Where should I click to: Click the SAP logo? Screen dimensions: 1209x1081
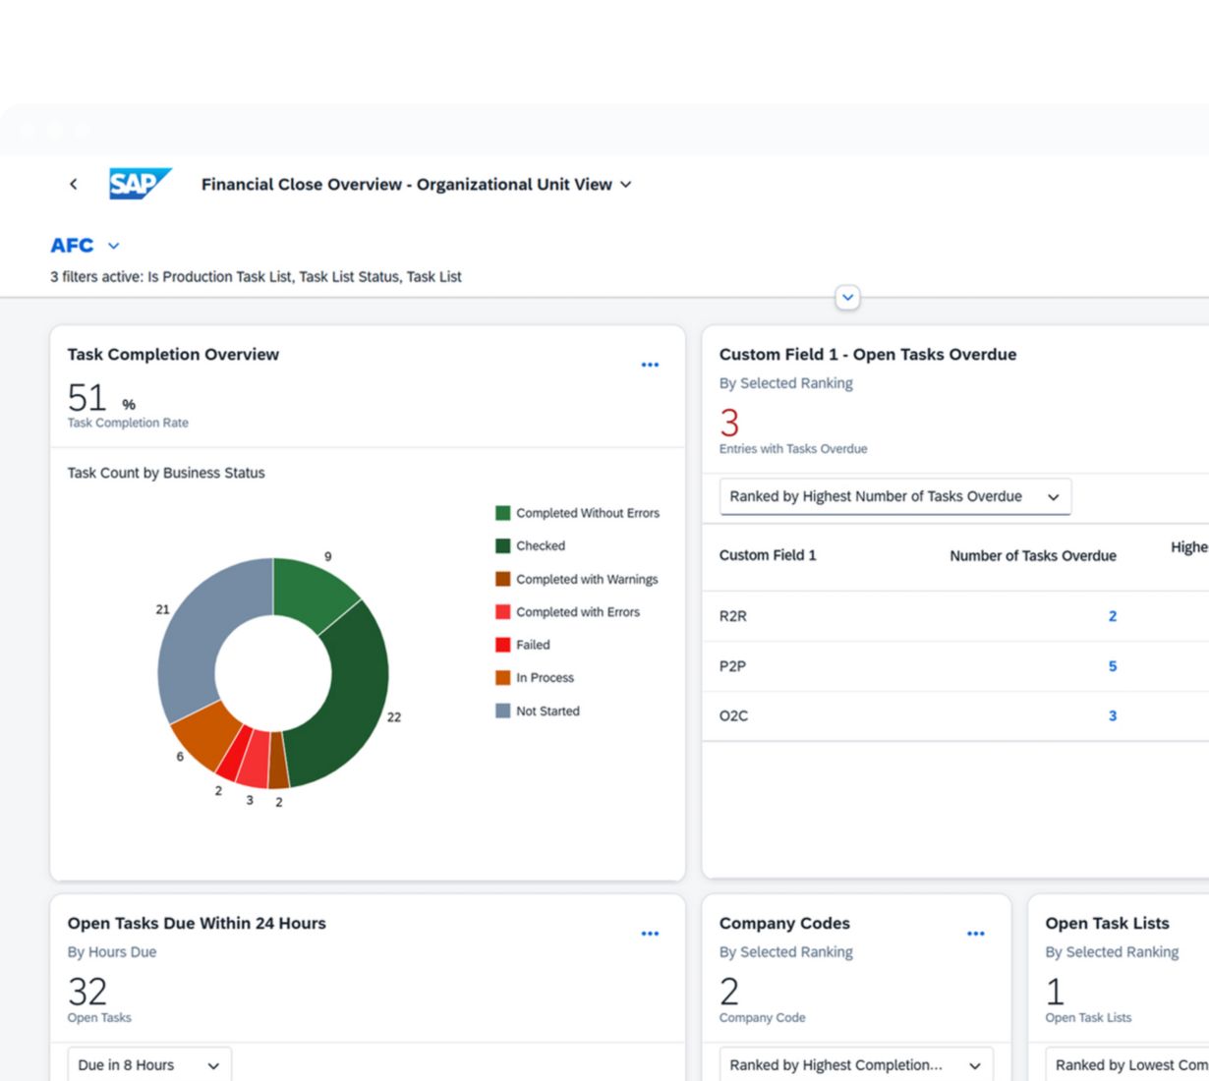pos(140,184)
